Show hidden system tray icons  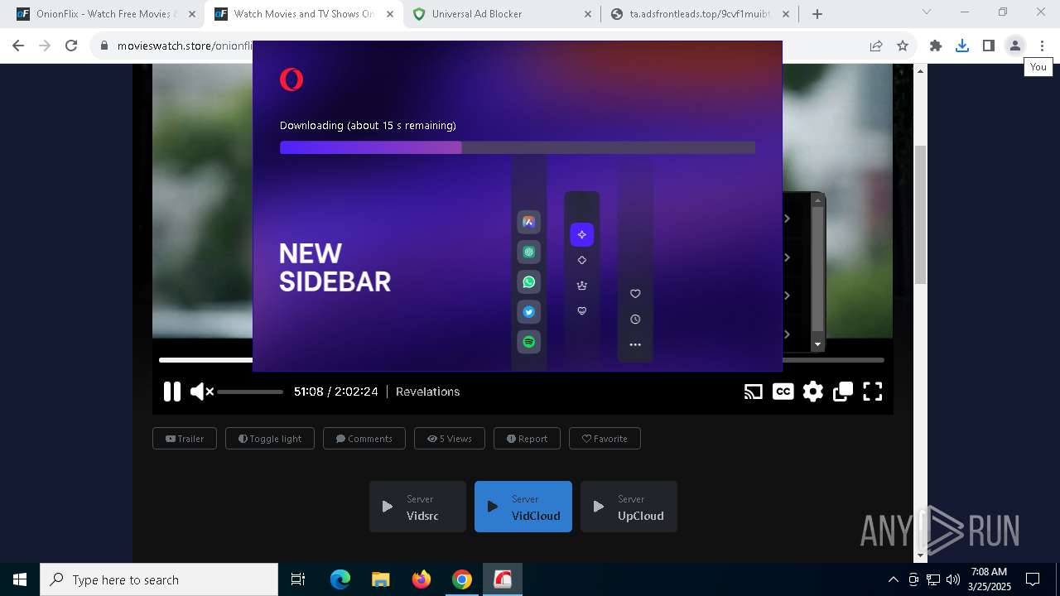coord(893,579)
